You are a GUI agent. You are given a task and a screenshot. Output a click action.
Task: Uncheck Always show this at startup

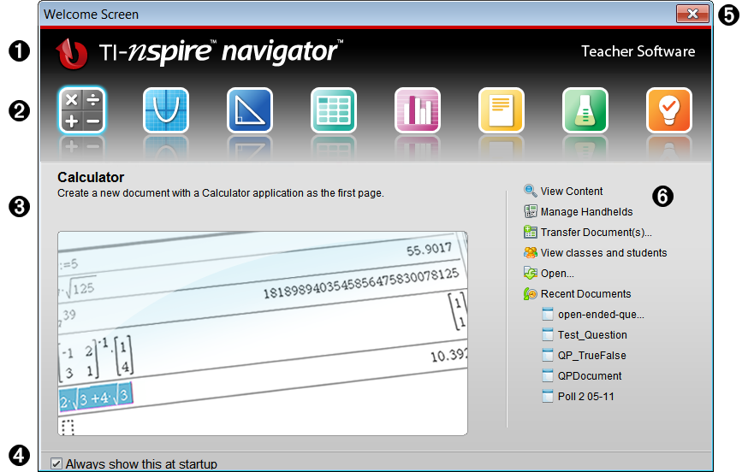click(x=56, y=463)
